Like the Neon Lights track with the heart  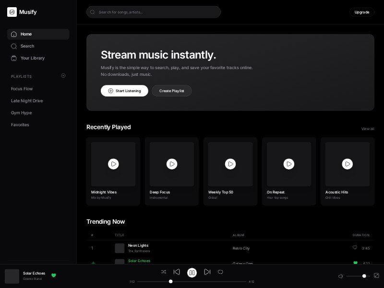pos(355,248)
